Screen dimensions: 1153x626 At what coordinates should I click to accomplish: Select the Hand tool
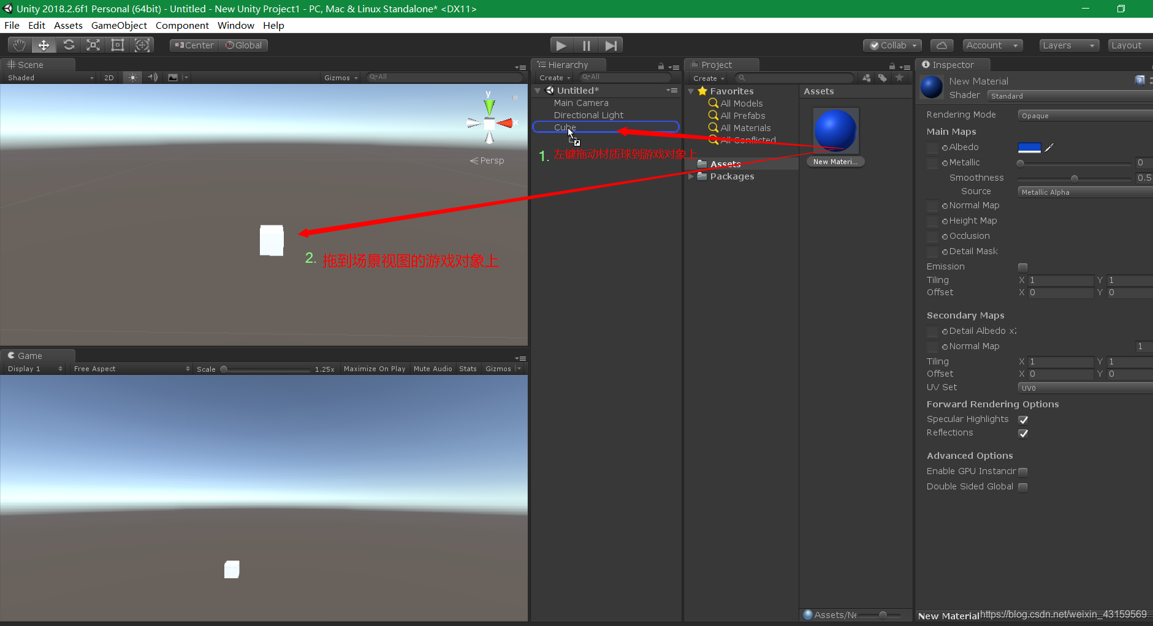click(20, 45)
